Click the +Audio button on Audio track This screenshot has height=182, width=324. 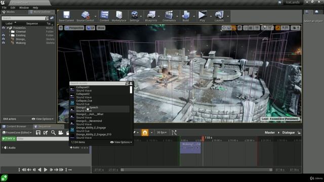tap(74, 148)
